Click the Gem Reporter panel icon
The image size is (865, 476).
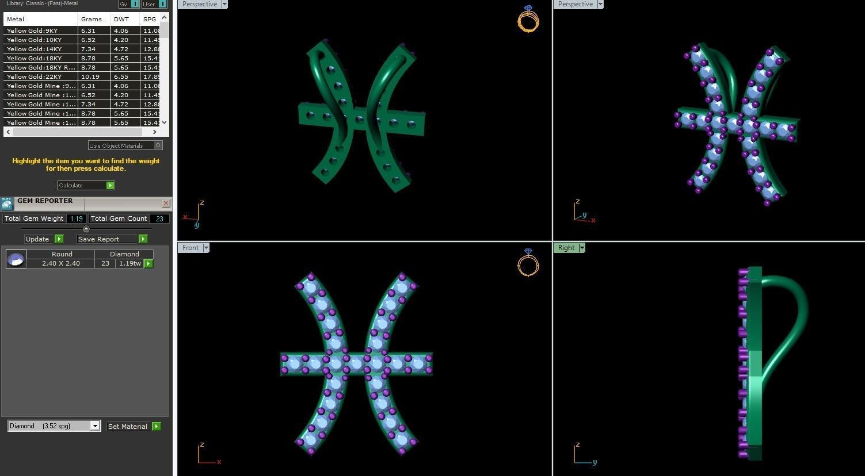[7, 204]
